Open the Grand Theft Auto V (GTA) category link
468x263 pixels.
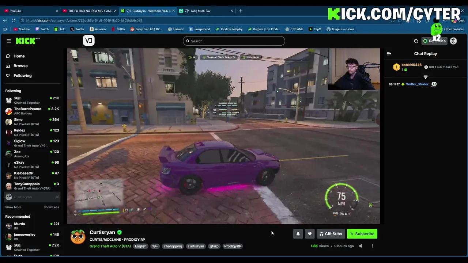(x=110, y=246)
